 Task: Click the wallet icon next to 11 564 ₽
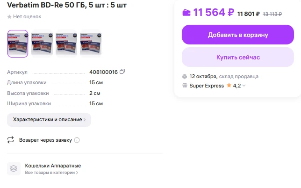[x=186, y=13]
